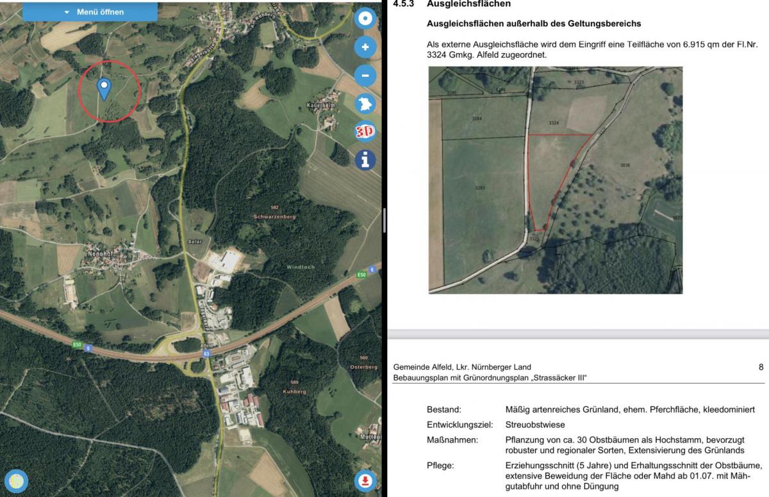Viewport: 769px width, 497px height.
Task: Click the arrow beside 'Menü öffnen'
Action: [67, 12]
